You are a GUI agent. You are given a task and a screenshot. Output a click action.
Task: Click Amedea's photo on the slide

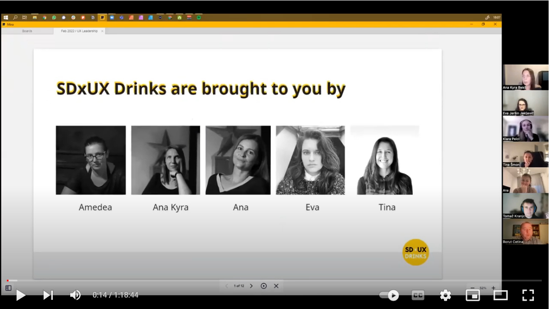point(91,160)
